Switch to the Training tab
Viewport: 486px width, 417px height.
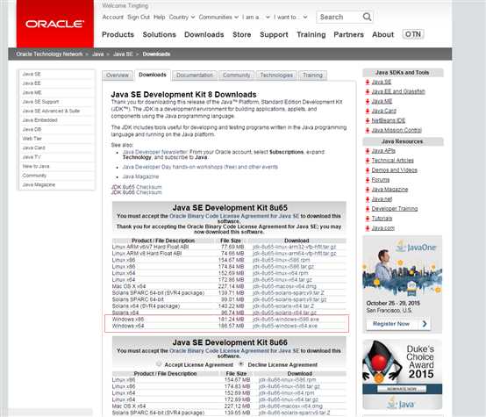[x=312, y=75]
